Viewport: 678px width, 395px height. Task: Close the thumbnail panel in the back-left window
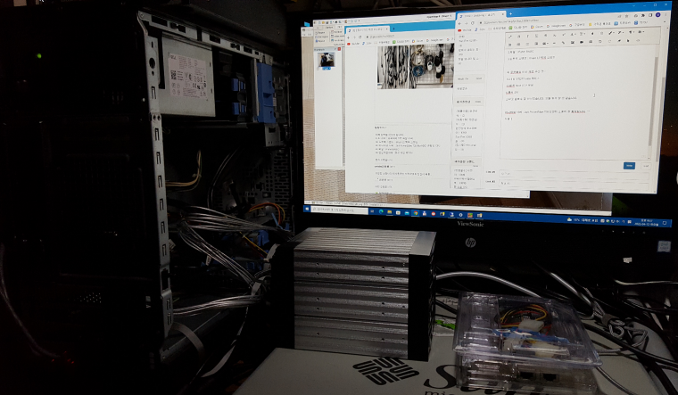(x=339, y=49)
